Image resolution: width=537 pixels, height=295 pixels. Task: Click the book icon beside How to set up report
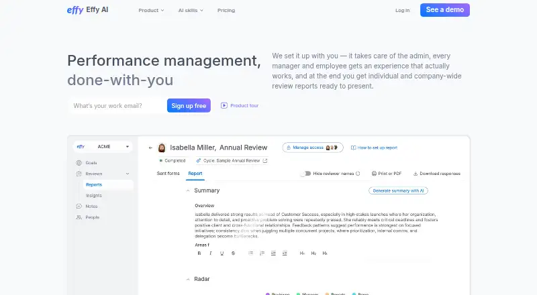point(353,148)
